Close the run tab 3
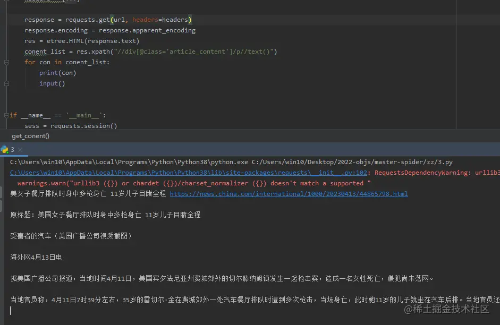500x325 pixels. click(x=20, y=149)
